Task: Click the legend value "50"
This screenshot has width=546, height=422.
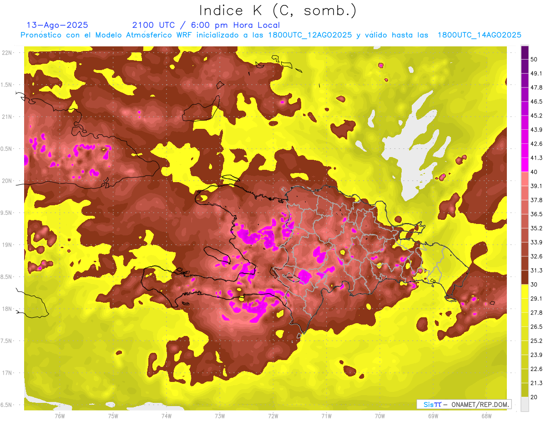Action: 534,59
